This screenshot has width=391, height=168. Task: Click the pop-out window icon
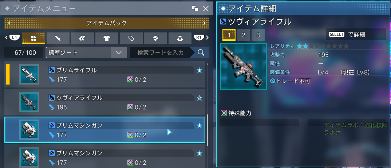point(195,9)
